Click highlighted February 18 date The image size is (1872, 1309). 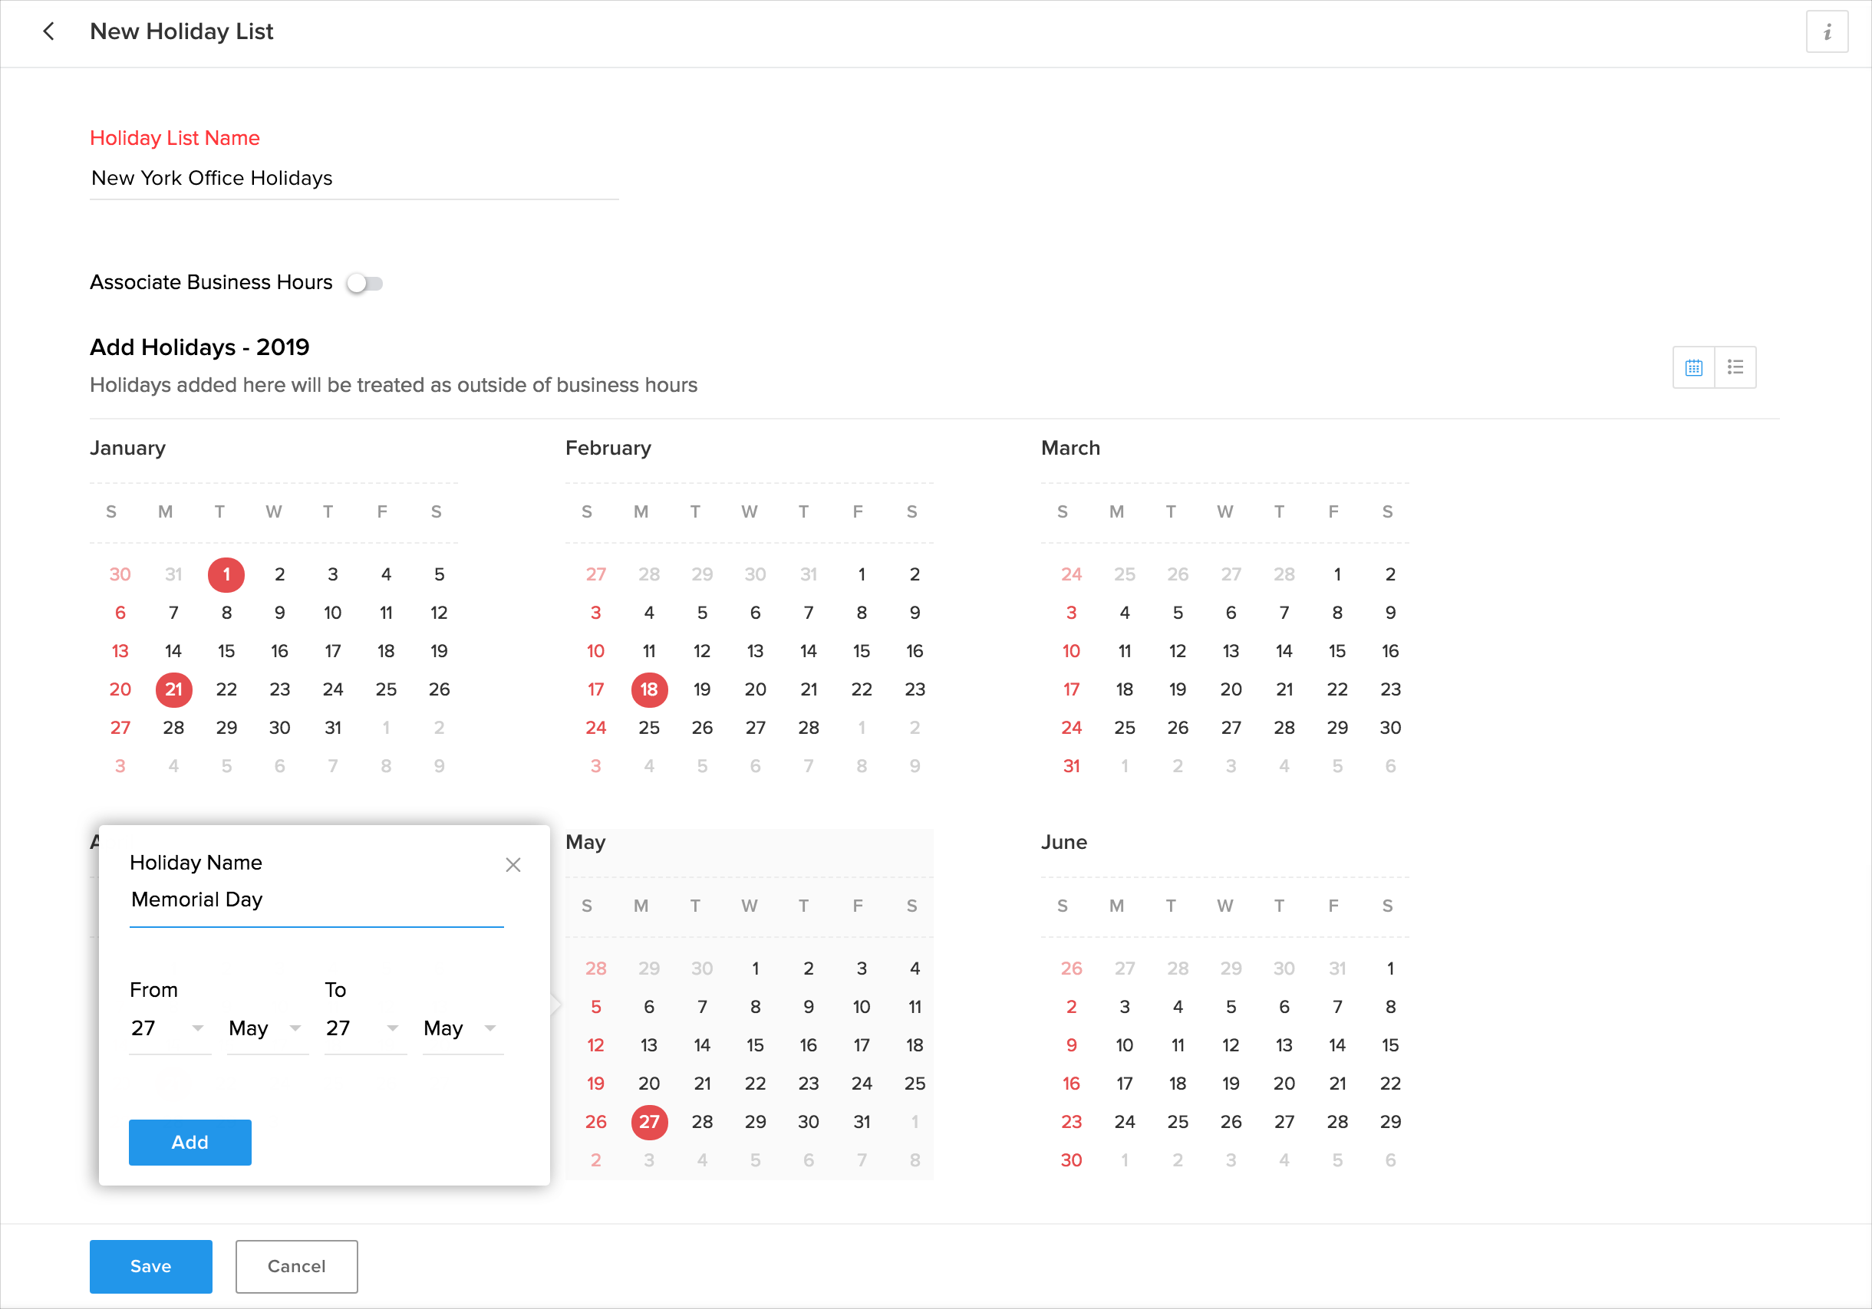point(649,689)
